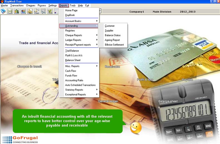Select Registers from Reports menu
Screen dimensions: 220x144
point(79,30)
